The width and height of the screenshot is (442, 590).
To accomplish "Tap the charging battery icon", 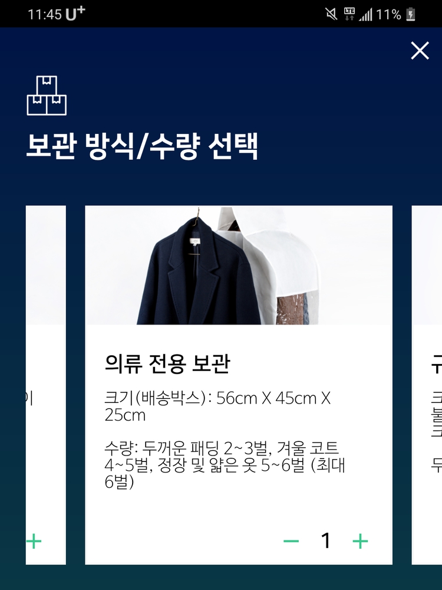I will pyautogui.click(x=410, y=14).
